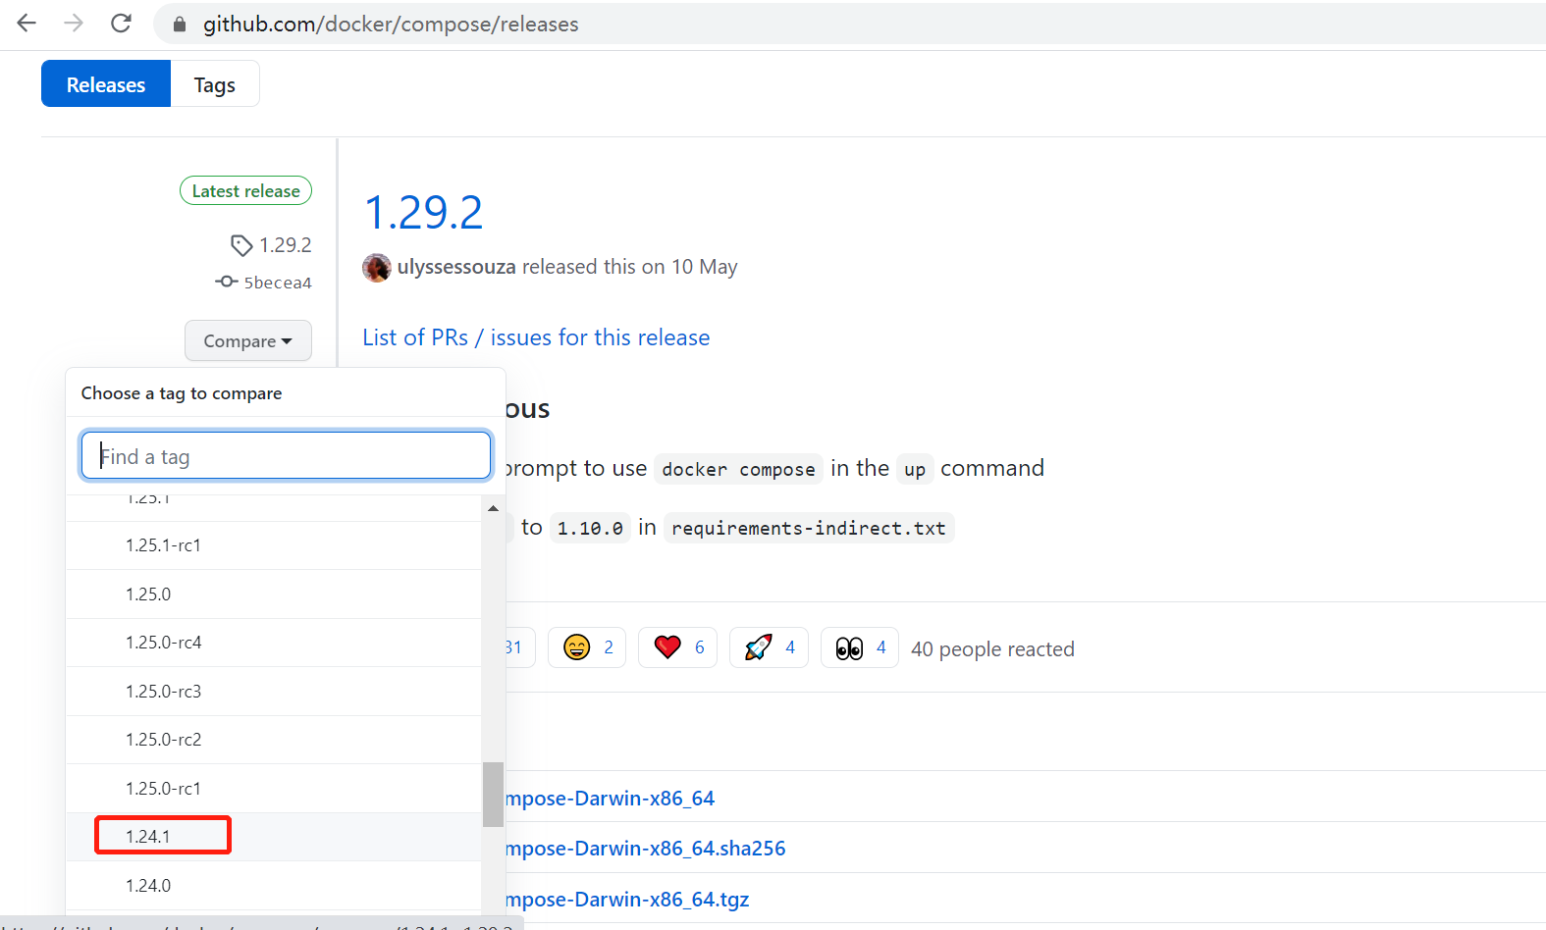Select tag 1.25.0 from the list
This screenshot has width=1546, height=930.
coord(274,594)
